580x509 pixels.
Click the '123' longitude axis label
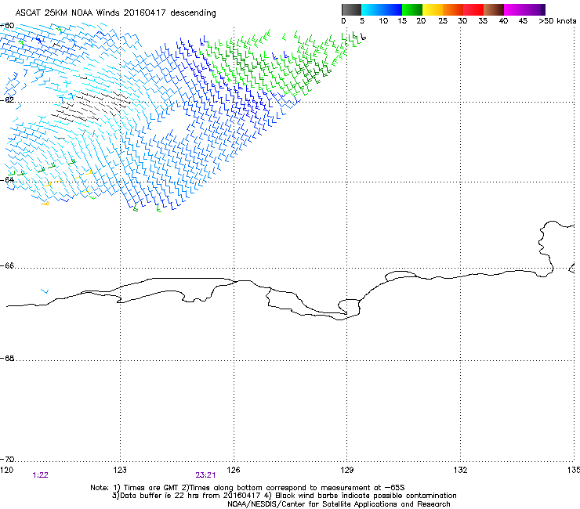pos(120,470)
